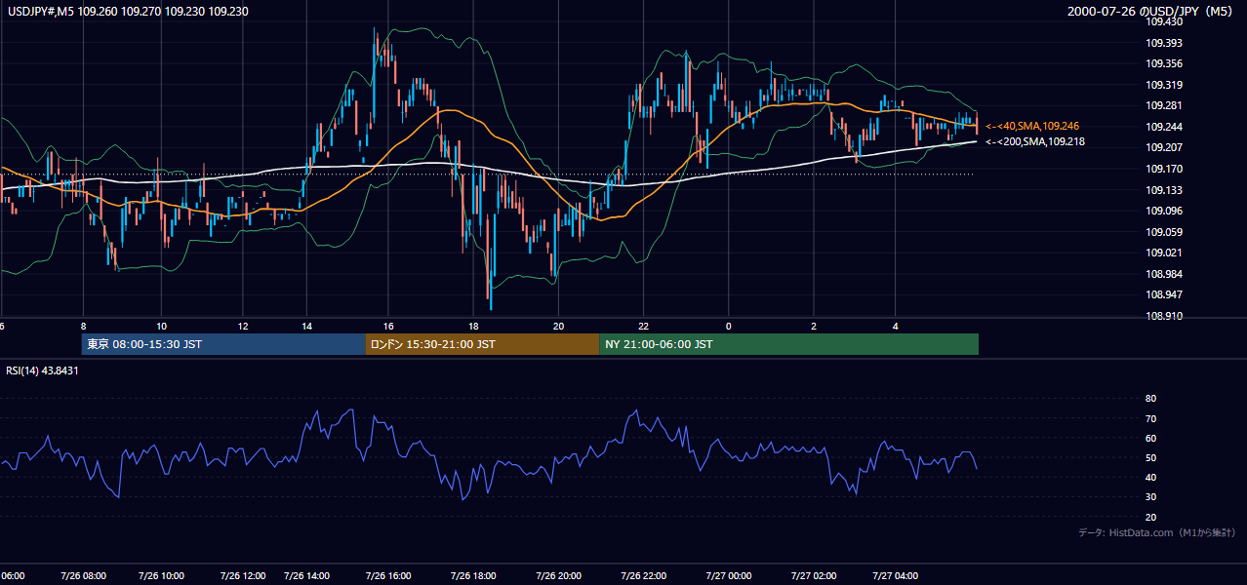The width and height of the screenshot is (1247, 585).
Task: Click the hour 22 chart axis tick
Action: coord(644,326)
